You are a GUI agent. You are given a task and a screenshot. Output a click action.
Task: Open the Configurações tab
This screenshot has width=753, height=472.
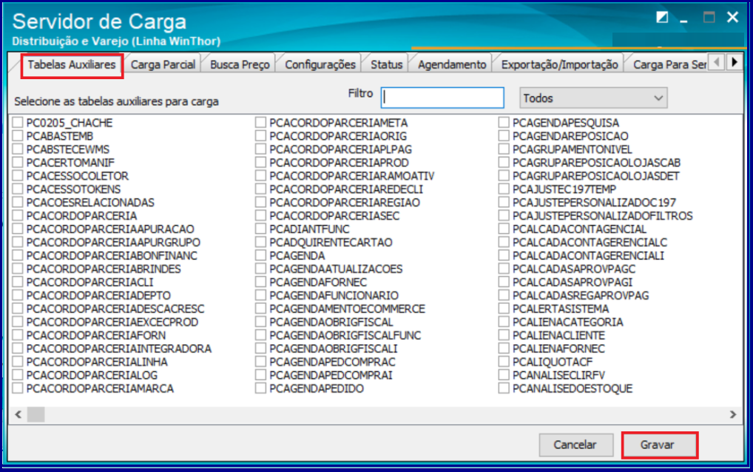point(320,65)
